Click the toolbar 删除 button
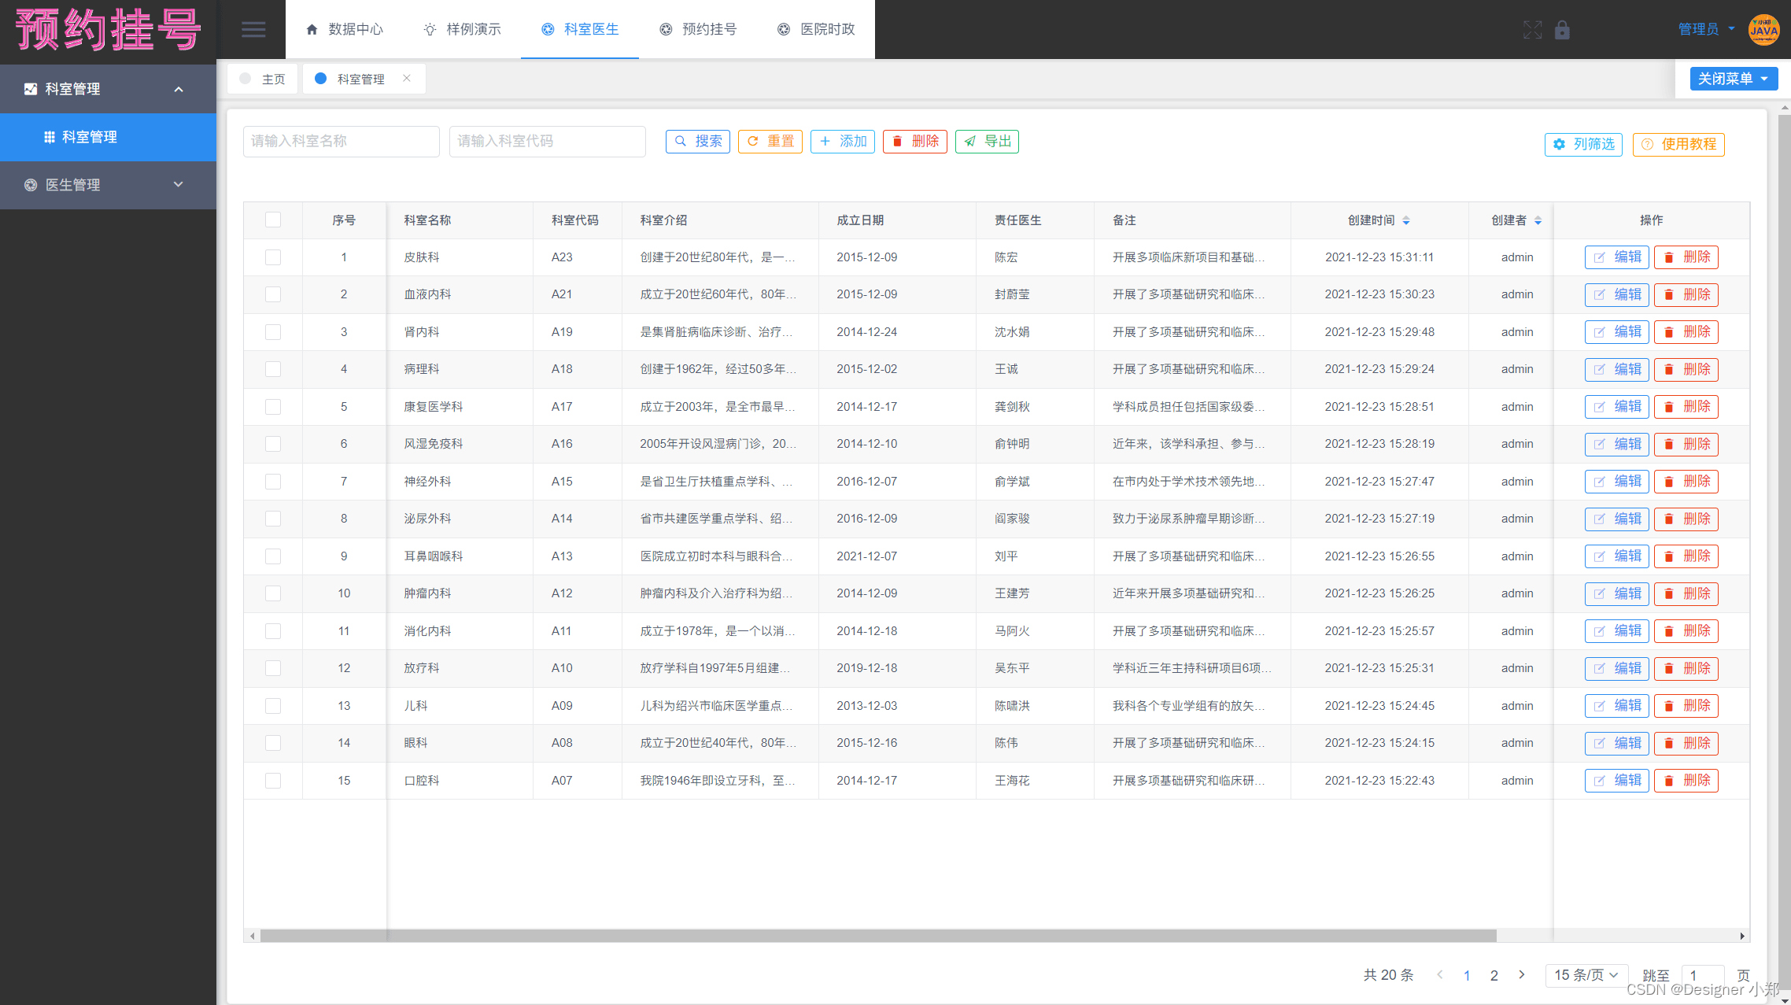Screen dimensions: 1791x1005 tap(915, 141)
